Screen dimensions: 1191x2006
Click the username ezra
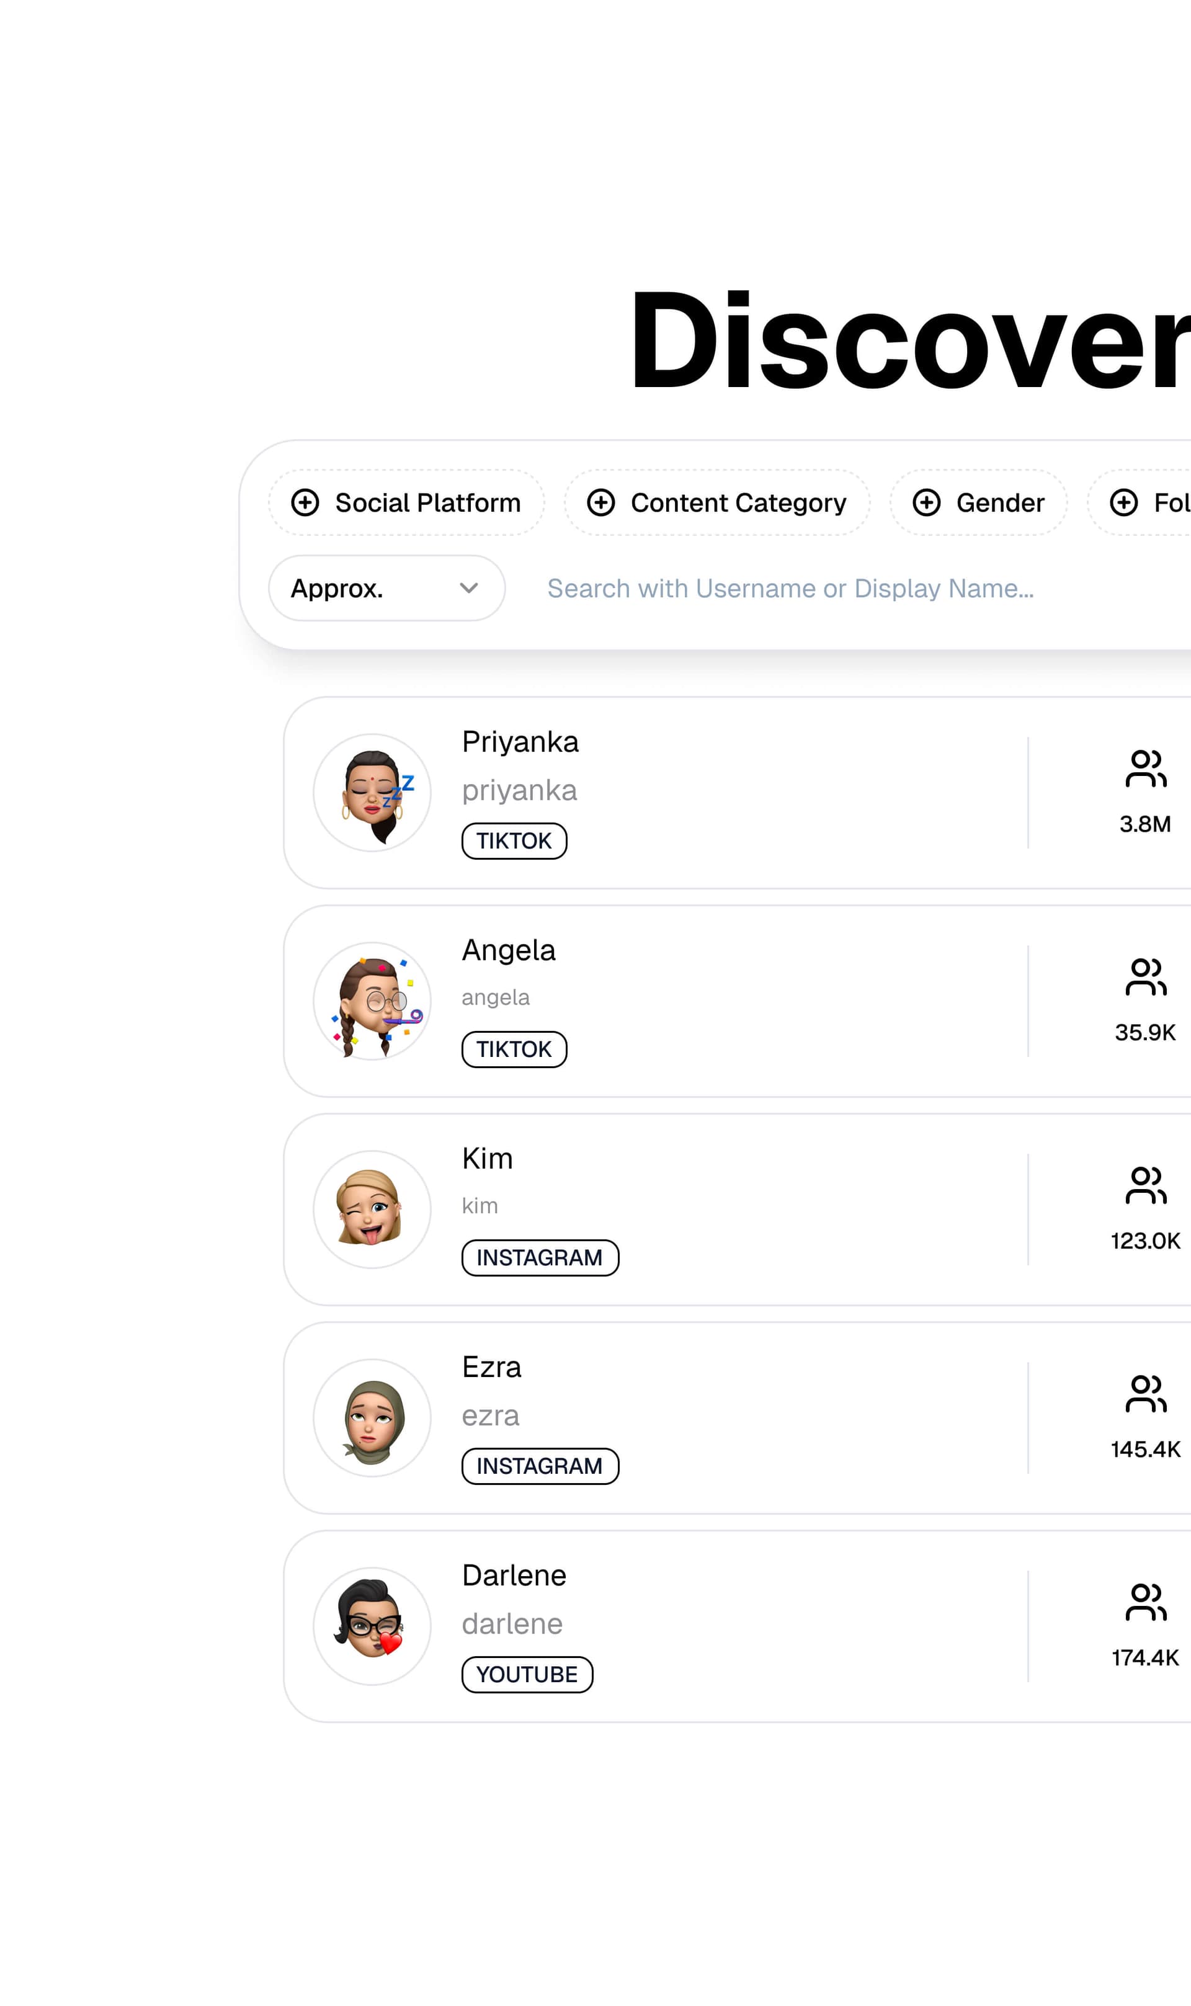pyautogui.click(x=491, y=1416)
